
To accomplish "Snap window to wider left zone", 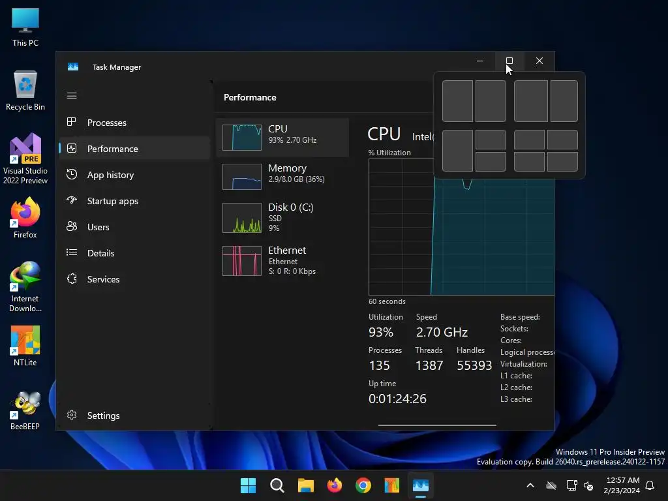I will click(531, 101).
